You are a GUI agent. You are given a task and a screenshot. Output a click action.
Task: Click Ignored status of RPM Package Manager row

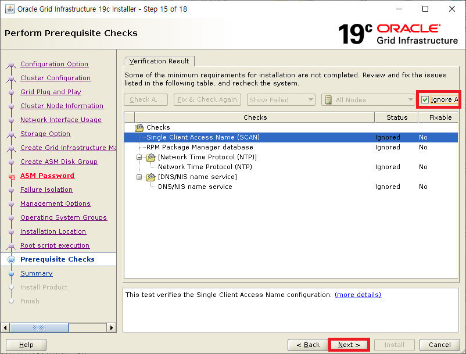coord(388,147)
